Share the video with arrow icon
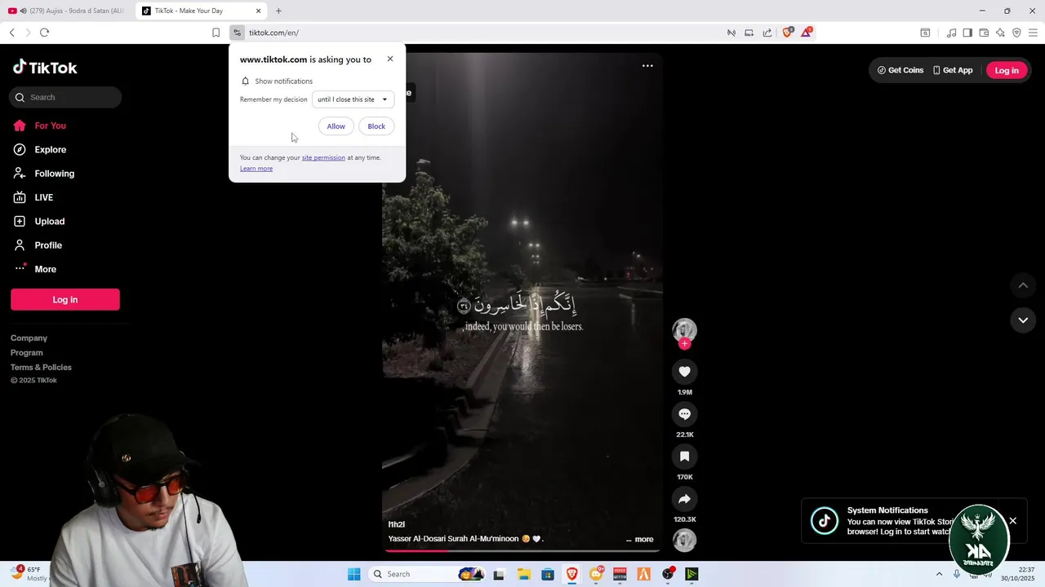This screenshot has width=1045, height=587. (684, 499)
